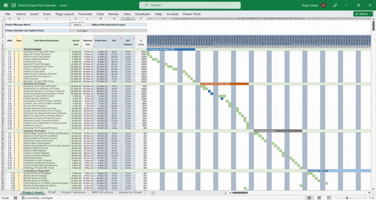Switch to Page Break Preview in status bar
This screenshot has width=376, height=200.
329,198
